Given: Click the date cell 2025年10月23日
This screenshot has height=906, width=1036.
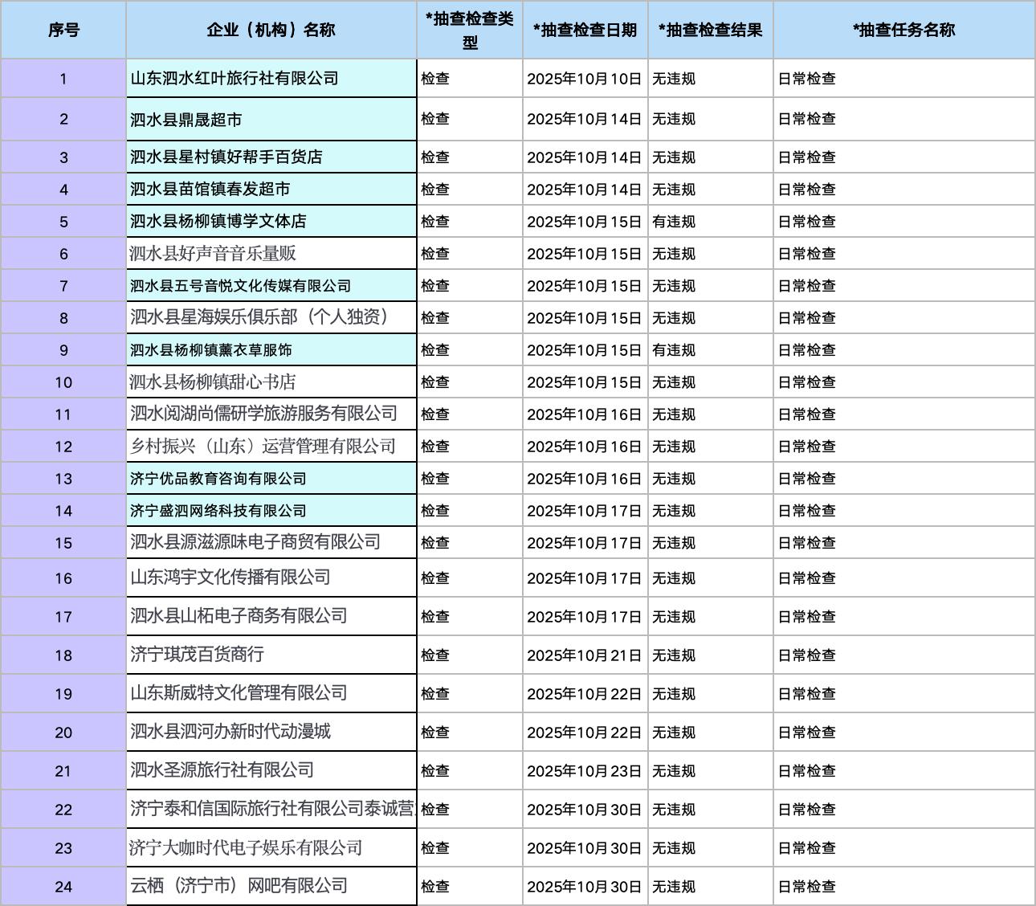Looking at the screenshot, I should (584, 771).
